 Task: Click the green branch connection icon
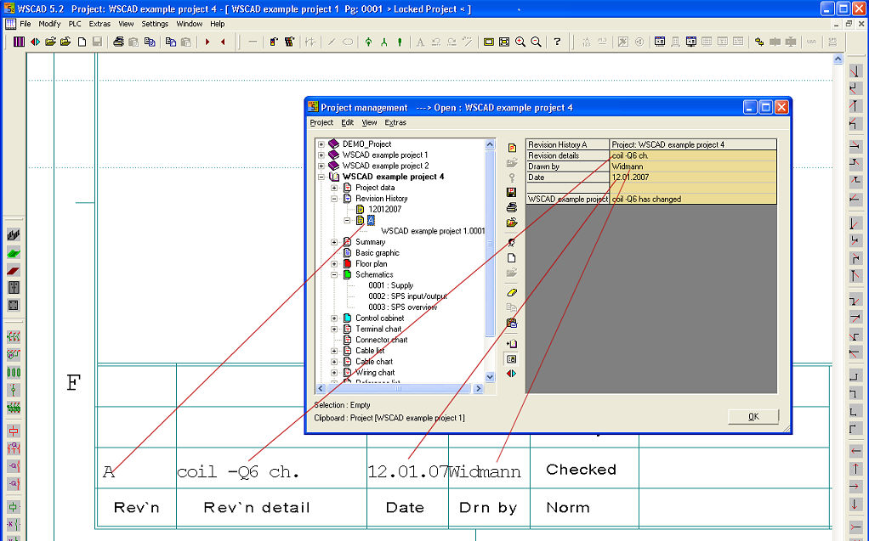(383, 42)
